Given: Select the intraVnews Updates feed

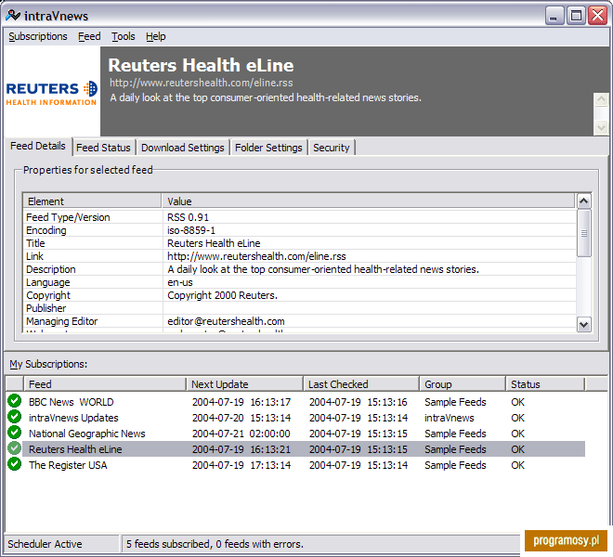Looking at the screenshot, I should [73, 418].
